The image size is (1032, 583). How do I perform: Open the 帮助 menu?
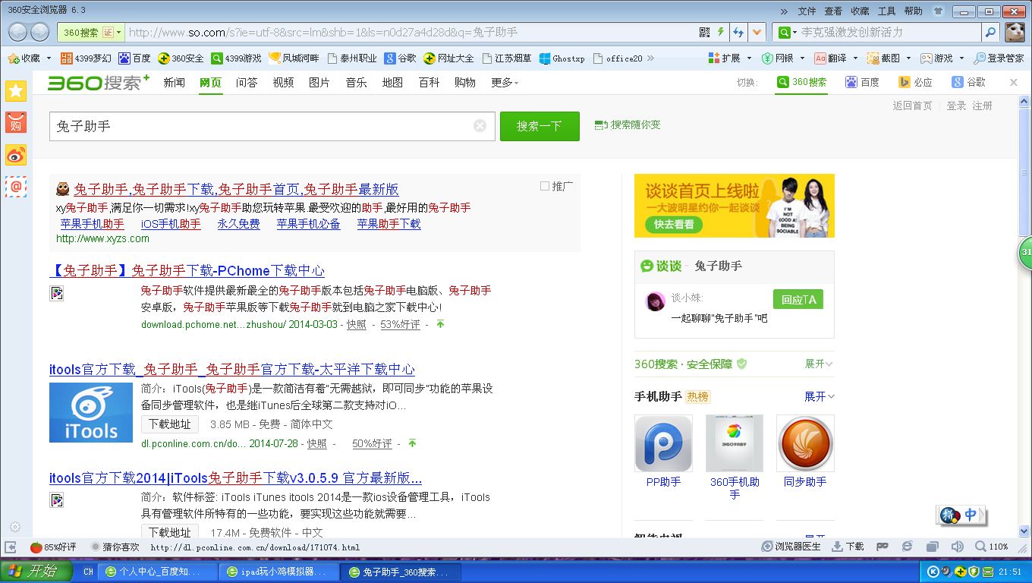point(913,11)
